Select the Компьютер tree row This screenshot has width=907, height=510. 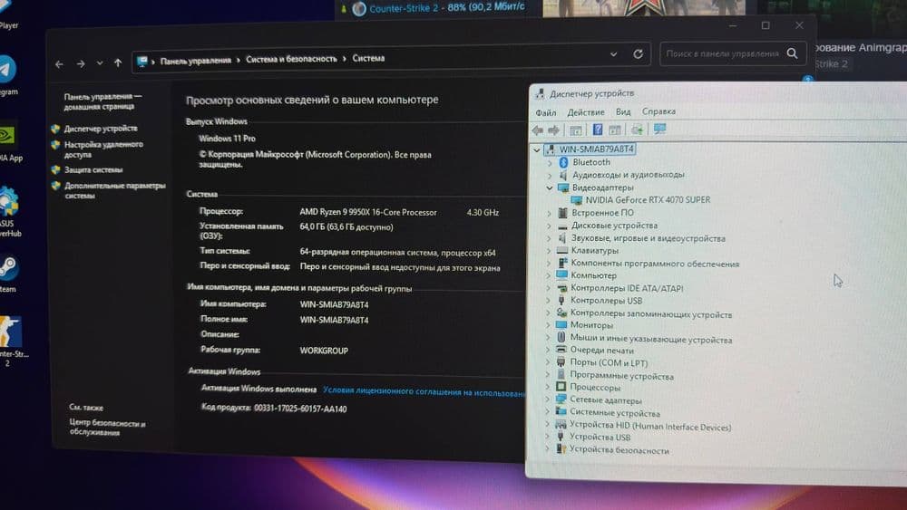(593, 275)
